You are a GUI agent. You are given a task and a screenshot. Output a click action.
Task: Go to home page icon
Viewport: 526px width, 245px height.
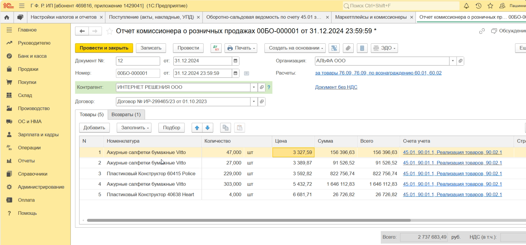tap(7, 17)
